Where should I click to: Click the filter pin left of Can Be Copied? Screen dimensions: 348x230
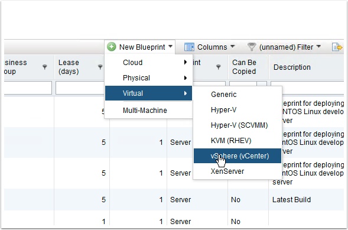pyautogui.click(x=219, y=67)
